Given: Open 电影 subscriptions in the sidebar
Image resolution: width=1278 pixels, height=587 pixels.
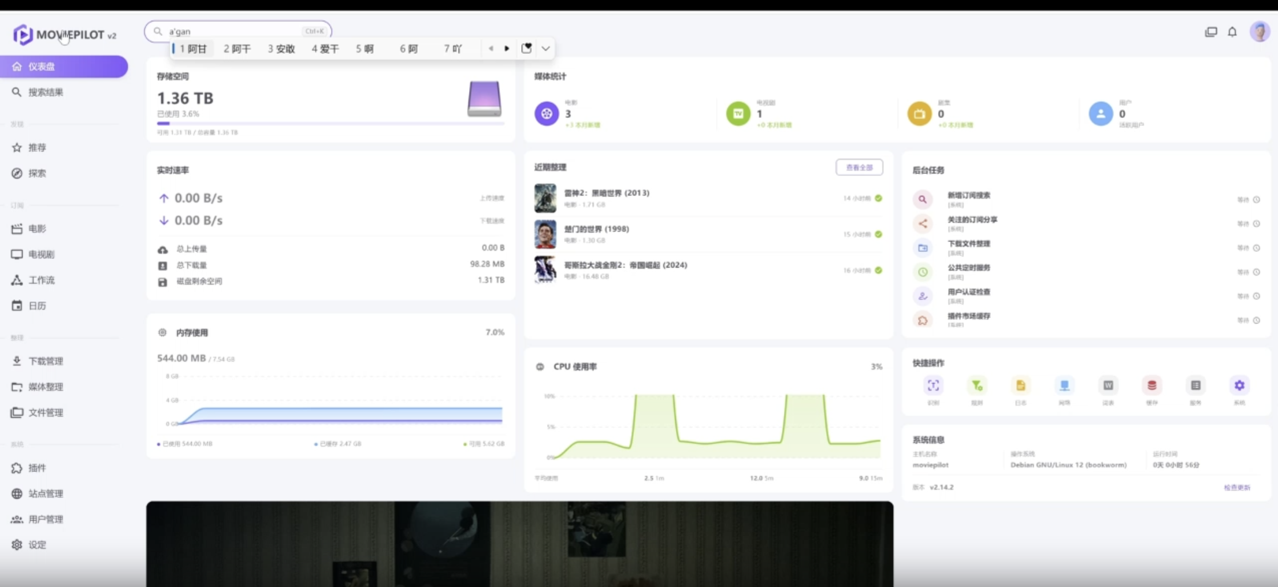Looking at the screenshot, I should [64, 229].
